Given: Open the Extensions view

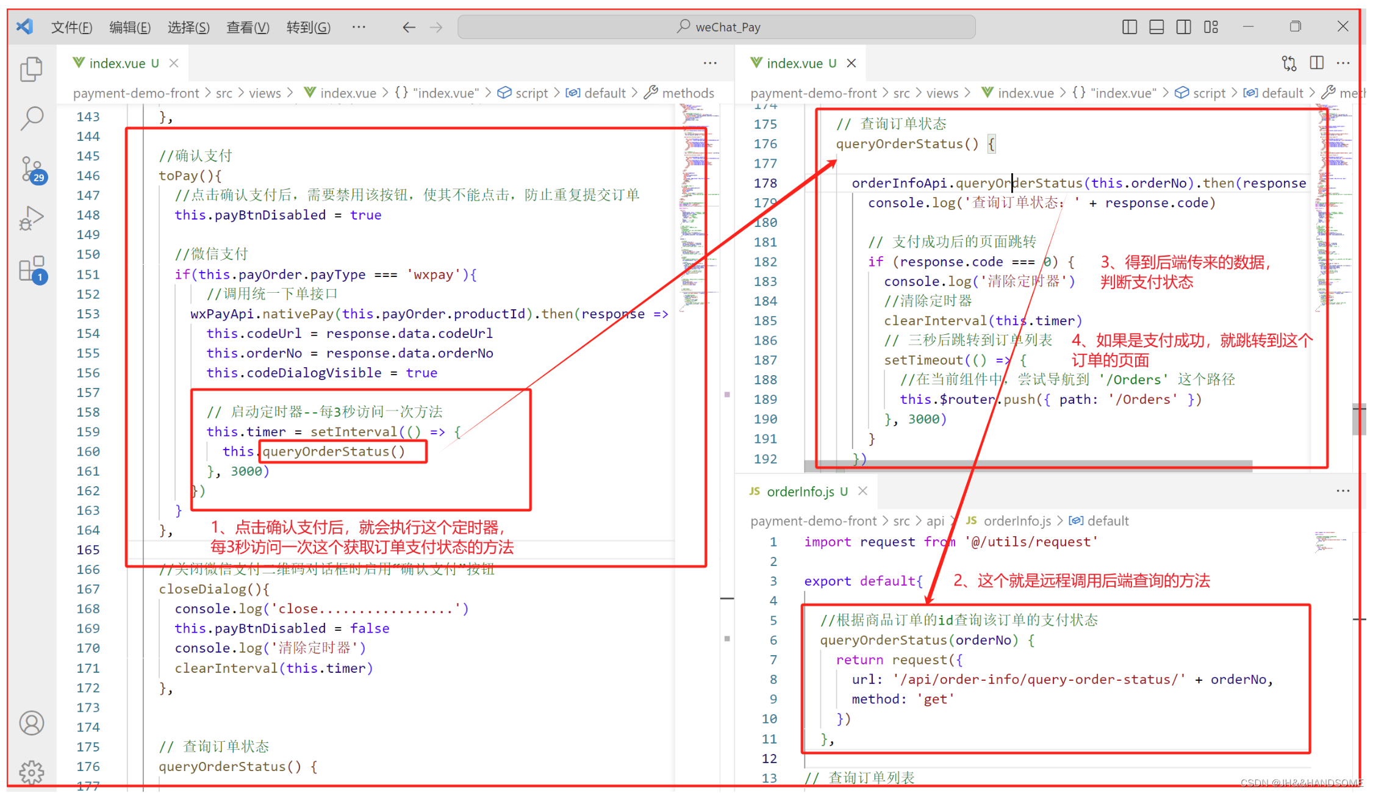Looking at the screenshot, I should [33, 269].
